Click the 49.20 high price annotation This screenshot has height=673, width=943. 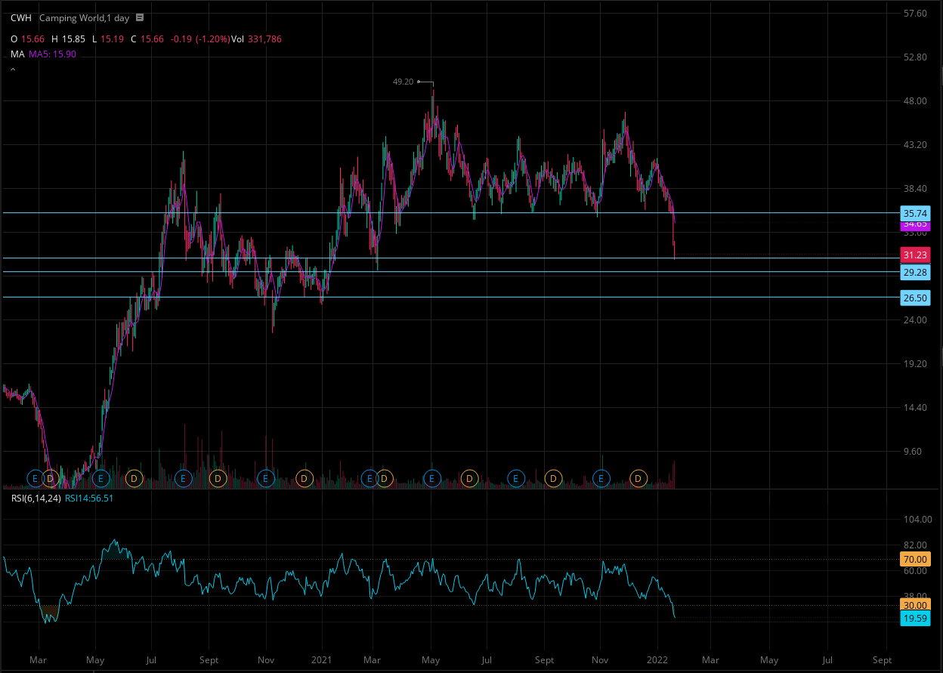coord(403,82)
